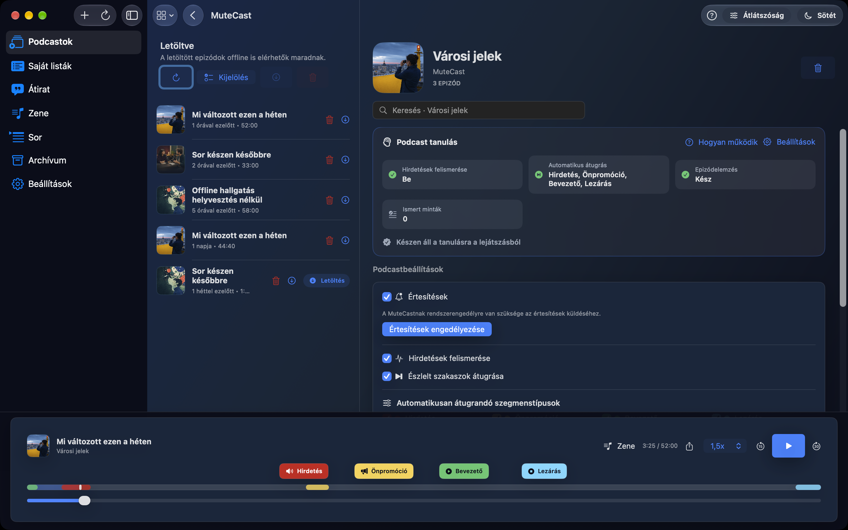Image resolution: width=848 pixels, height=530 pixels.
Task: Download the 52:00 Mi változott ezen a héten episode
Action: click(345, 120)
